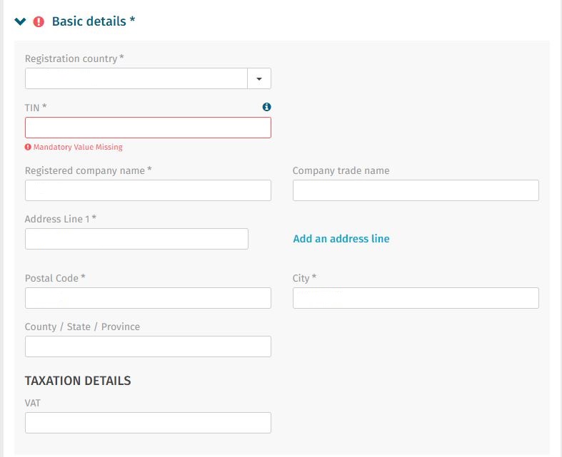
Task: Focus the Company trade name field
Action: click(x=416, y=190)
